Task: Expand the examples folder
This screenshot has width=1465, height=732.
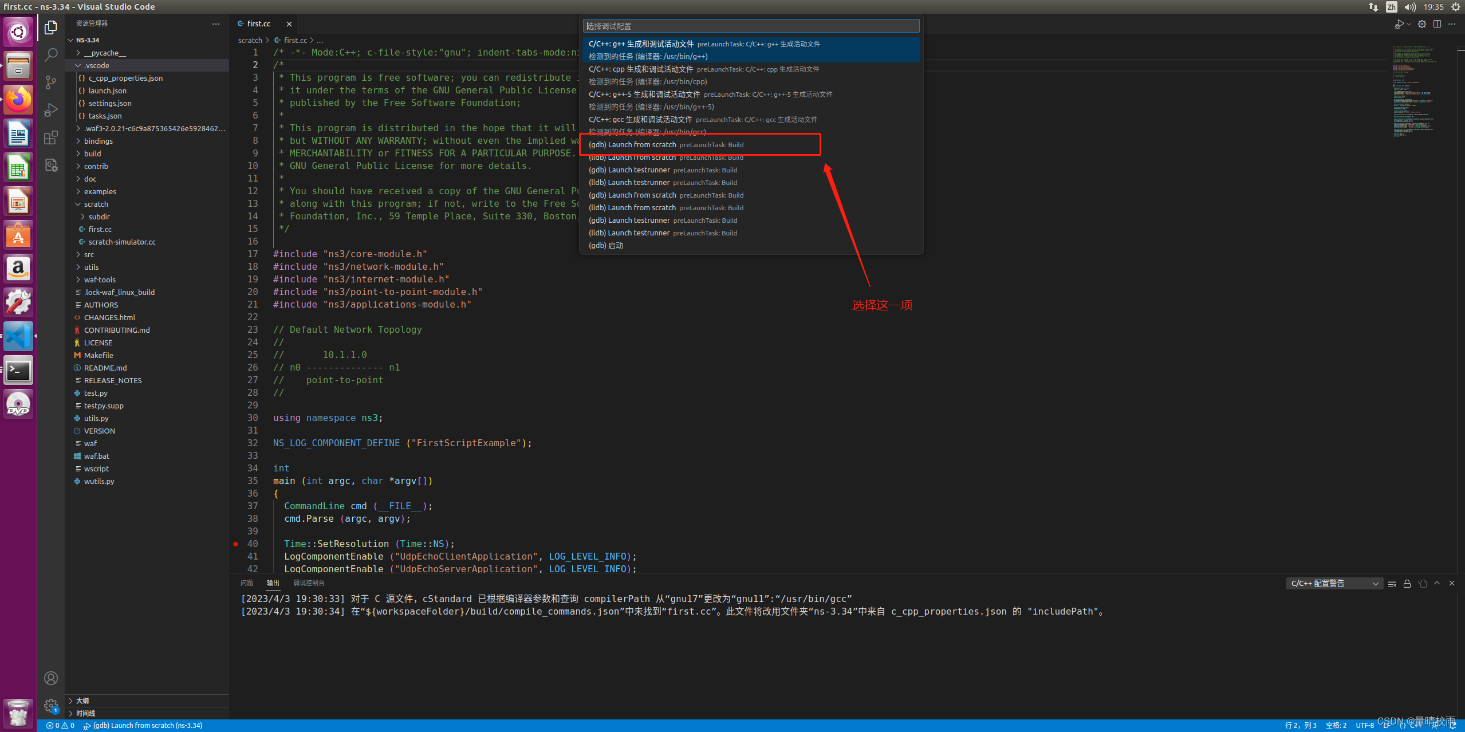Action: coord(100,192)
